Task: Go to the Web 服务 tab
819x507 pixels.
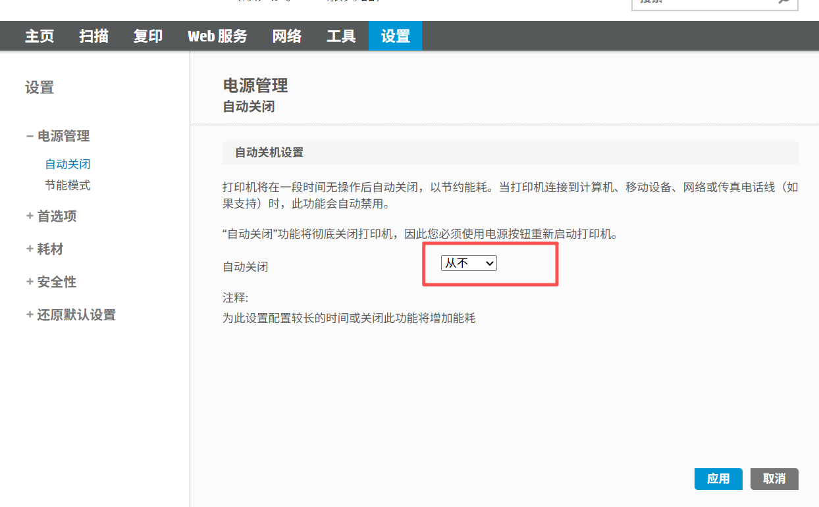Action: point(217,36)
